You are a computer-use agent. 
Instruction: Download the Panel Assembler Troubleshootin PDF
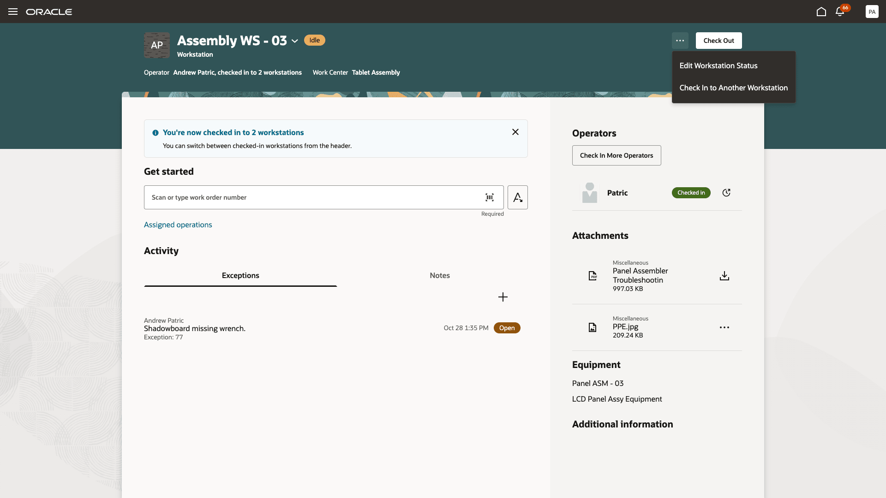[x=724, y=275]
